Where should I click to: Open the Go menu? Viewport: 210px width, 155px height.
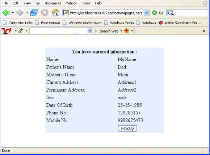coord(38,3)
